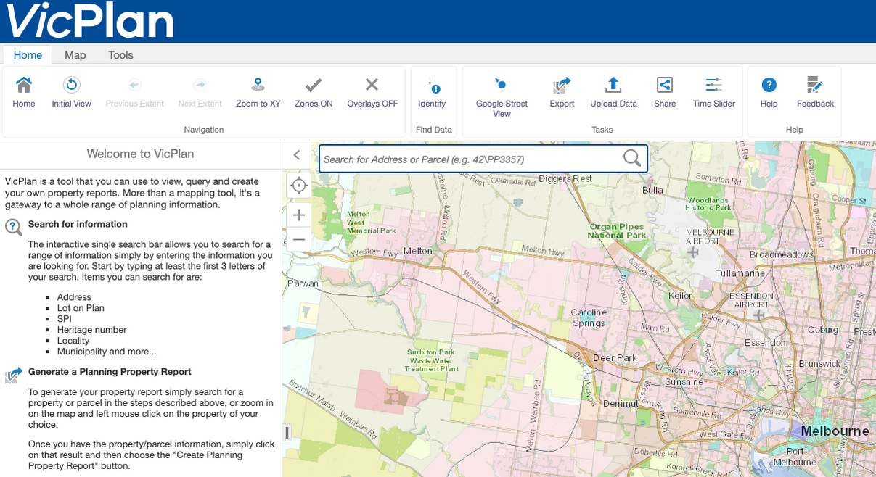The image size is (876, 477).
Task: Reset map with Initial View icon
Action: click(x=71, y=86)
